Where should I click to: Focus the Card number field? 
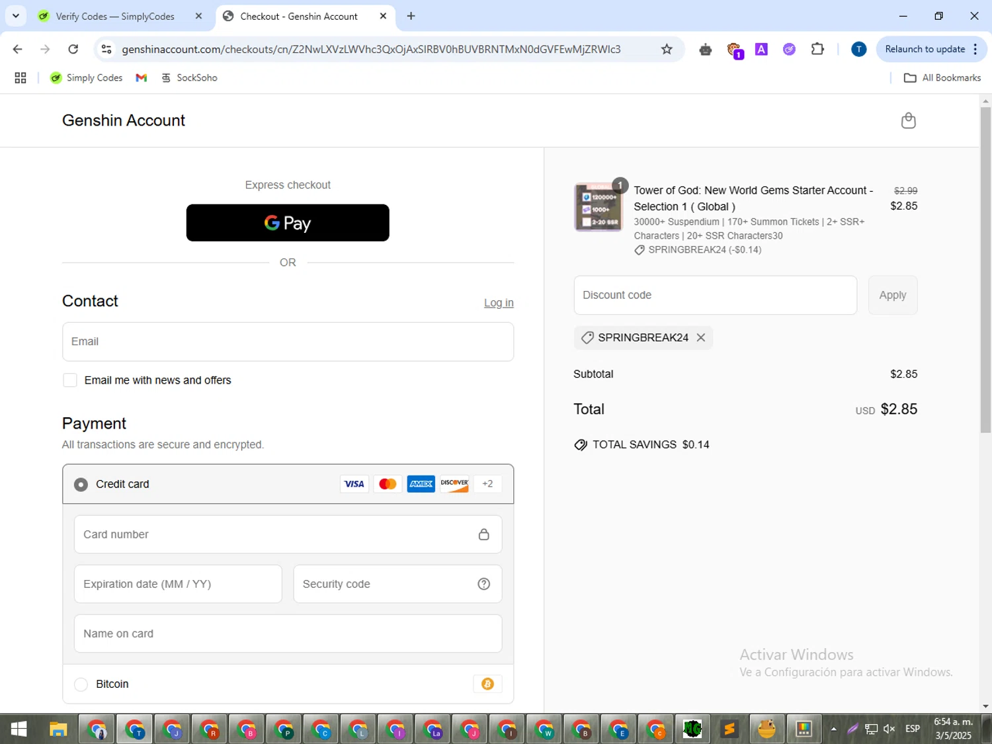(x=288, y=534)
